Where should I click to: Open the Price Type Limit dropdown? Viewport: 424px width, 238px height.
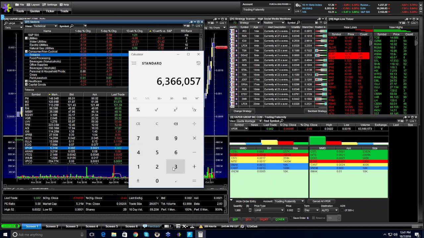pos(269,210)
